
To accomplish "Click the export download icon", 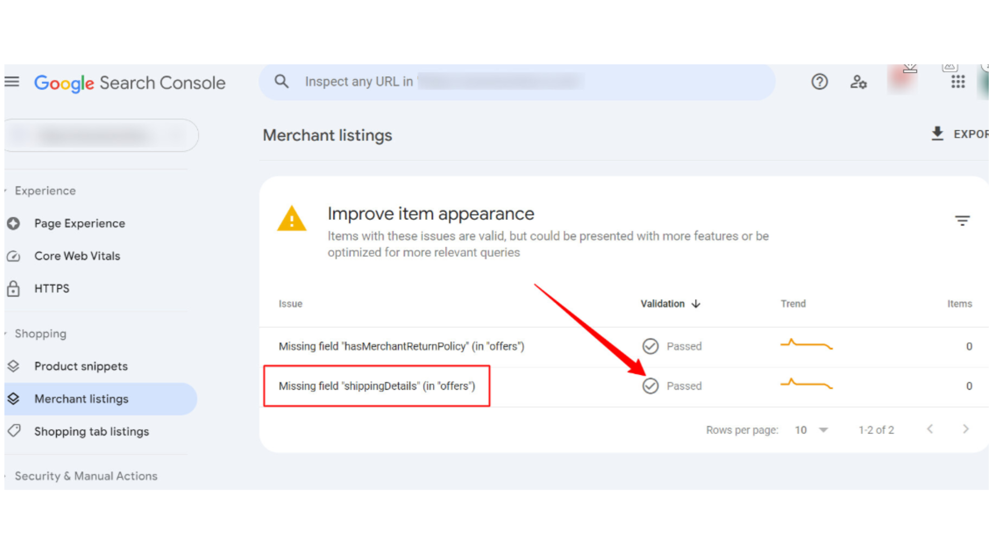I will click(937, 133).
